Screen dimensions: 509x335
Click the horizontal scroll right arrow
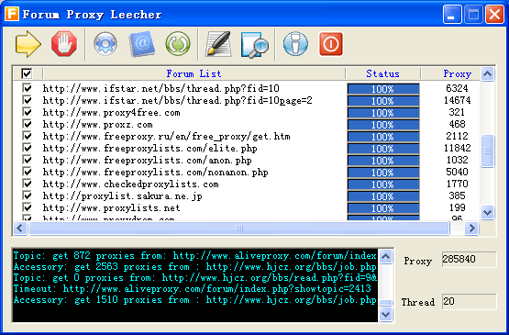[x=471, y=229]
